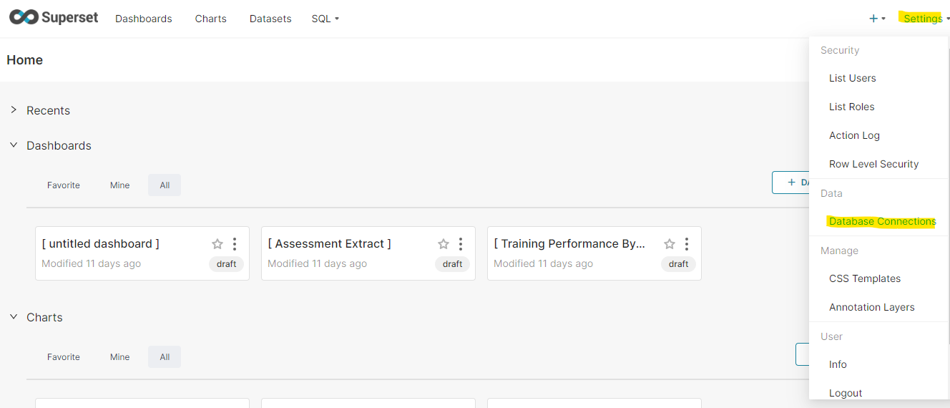Image resolution: width=950 pixels, height=408 pixels.
Task: Open the Assessment Extract dashboard card
Action: (x=329, y=245)
